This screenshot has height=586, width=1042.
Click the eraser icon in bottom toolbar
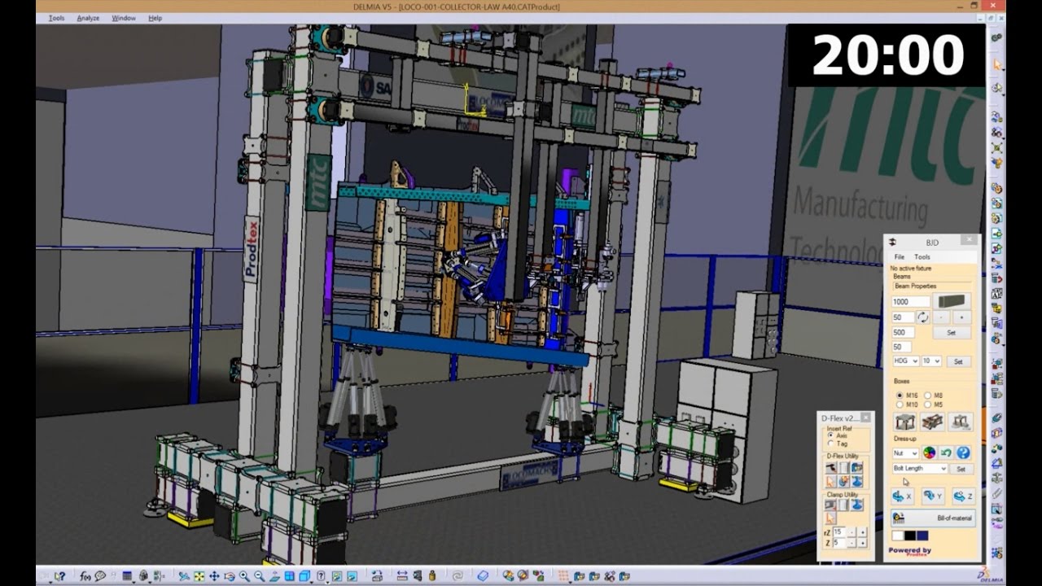(483, 576)
